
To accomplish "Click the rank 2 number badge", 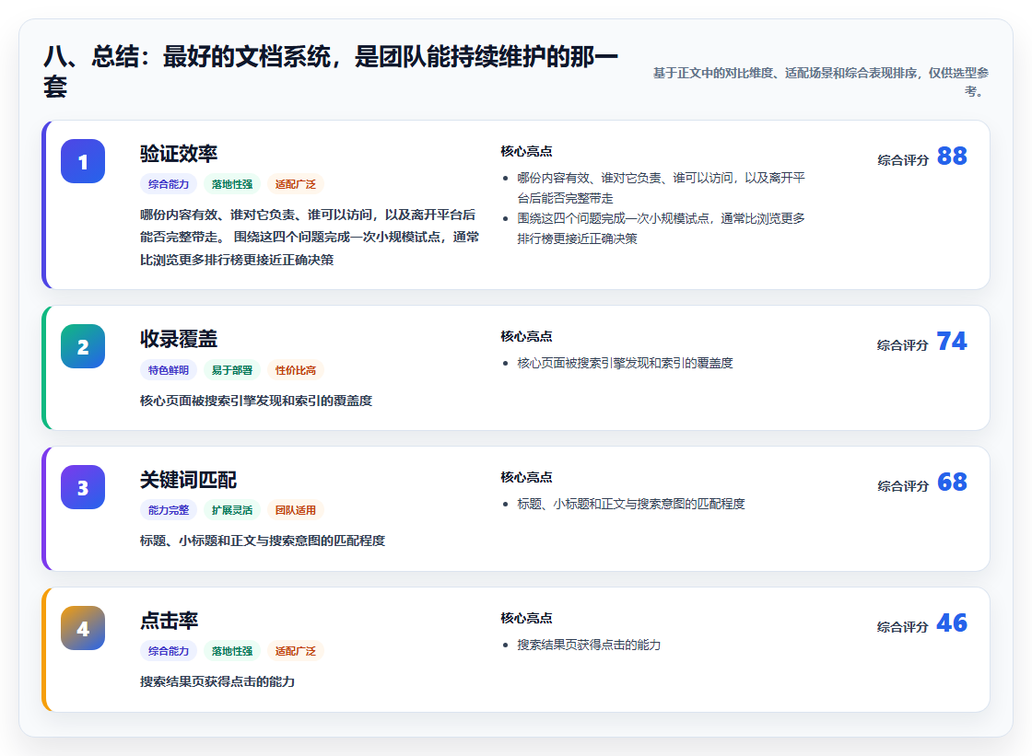I will point(83,346).
